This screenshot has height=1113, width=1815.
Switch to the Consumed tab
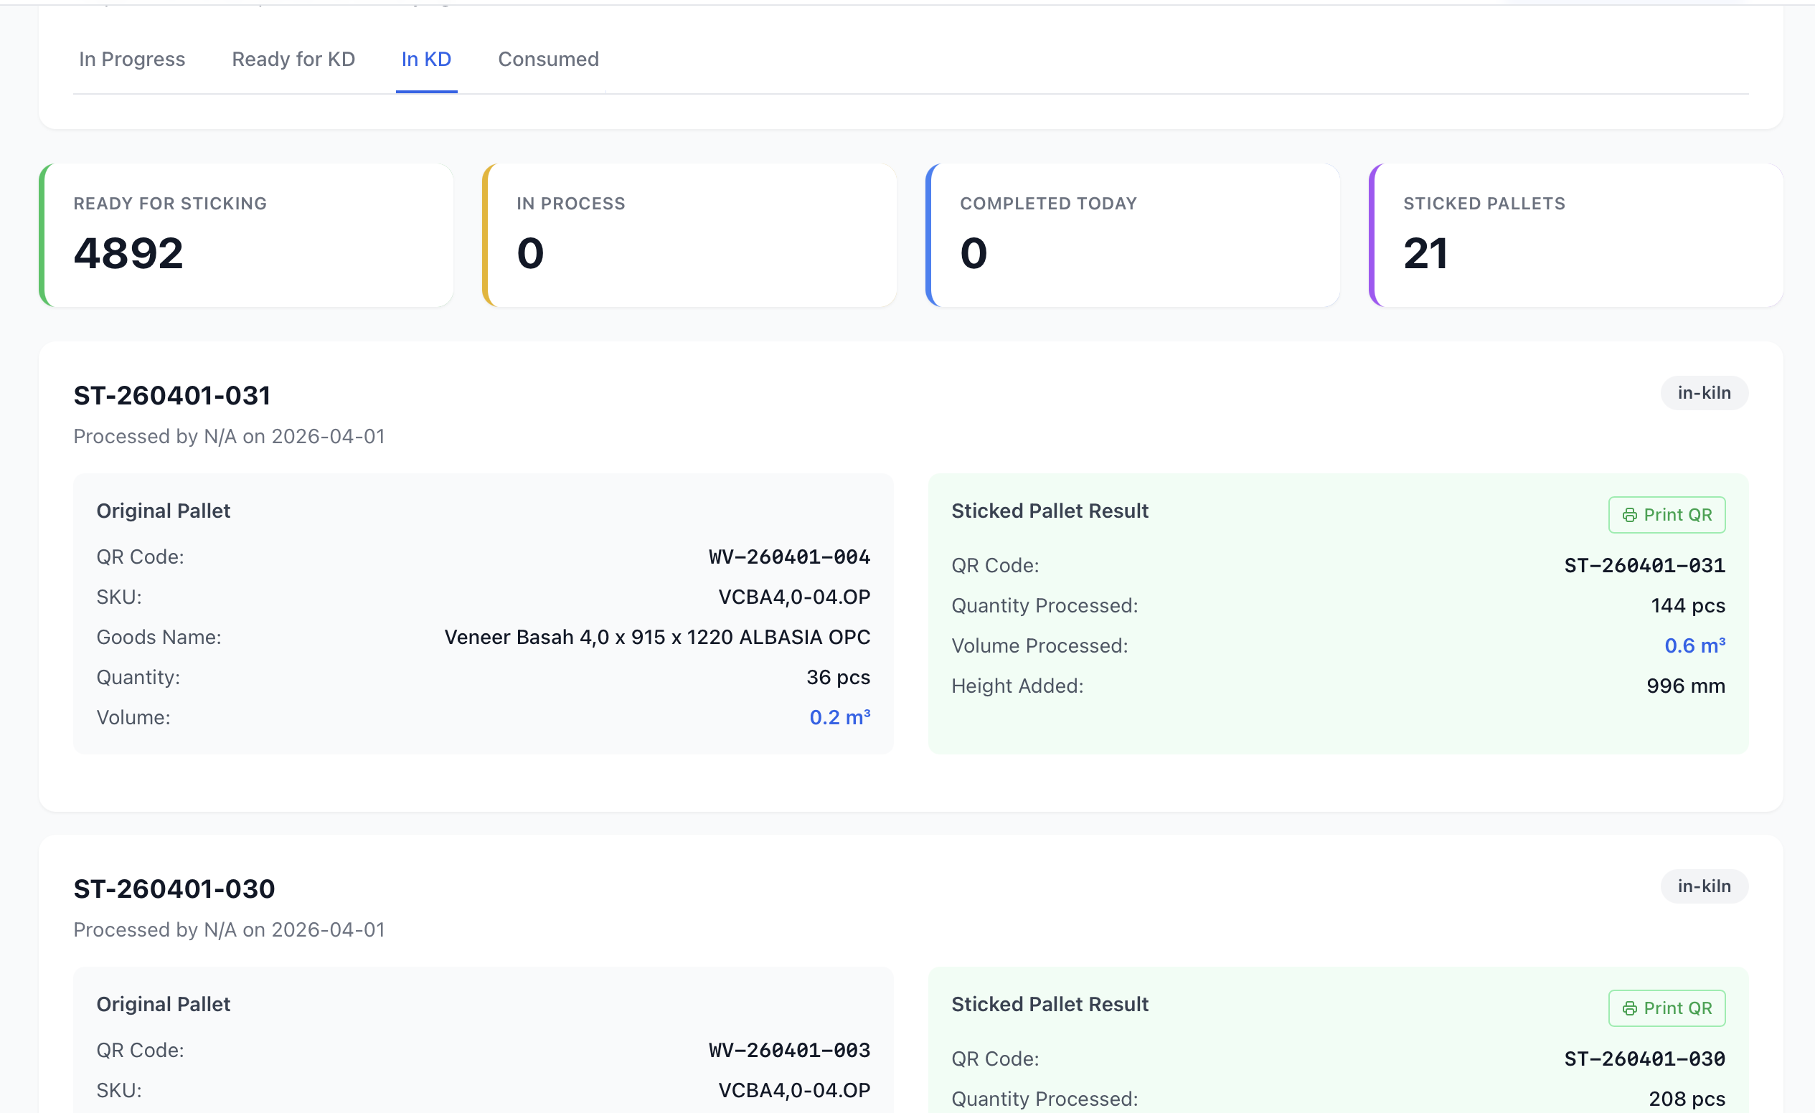[x=548, y=59]
